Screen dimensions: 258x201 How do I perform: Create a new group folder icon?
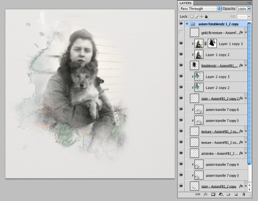click(x=228, y=195)
